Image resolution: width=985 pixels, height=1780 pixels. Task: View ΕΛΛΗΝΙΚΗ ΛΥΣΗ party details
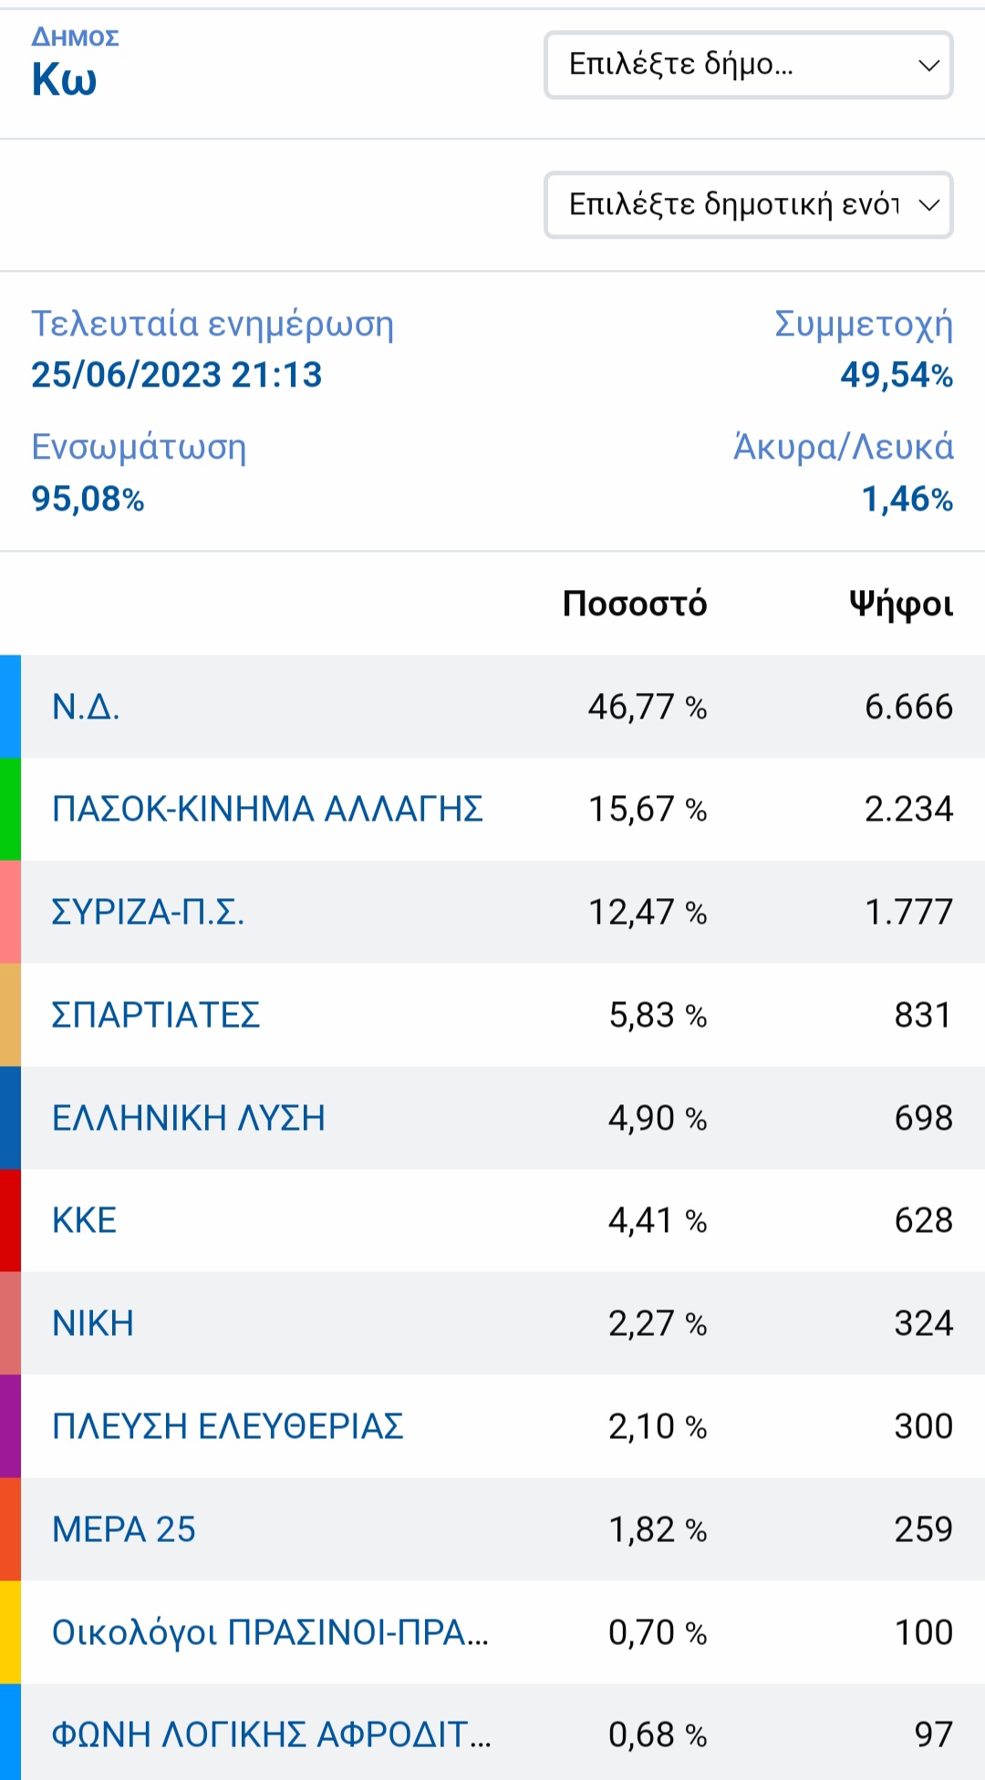(189, 1118)
